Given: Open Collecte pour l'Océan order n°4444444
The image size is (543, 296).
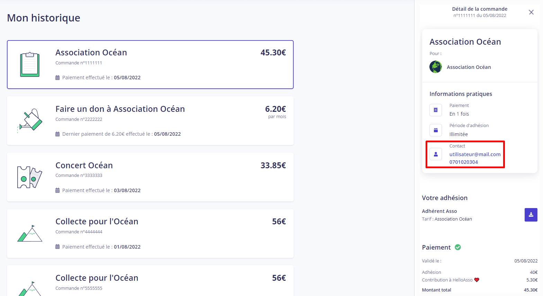Looking at the screenshot, I should click(x=150, y=233).
